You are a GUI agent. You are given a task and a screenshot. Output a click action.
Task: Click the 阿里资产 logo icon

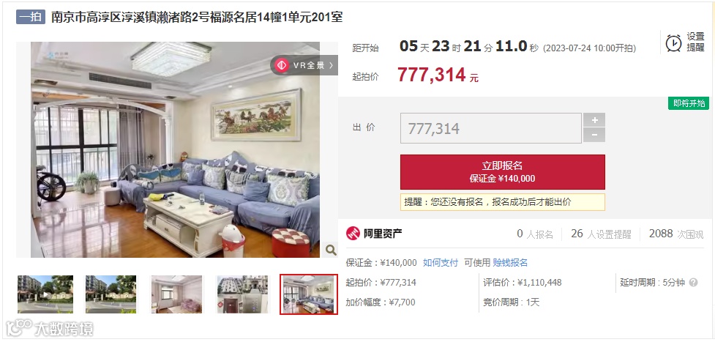pyautogui.click(x=353, y=234)
